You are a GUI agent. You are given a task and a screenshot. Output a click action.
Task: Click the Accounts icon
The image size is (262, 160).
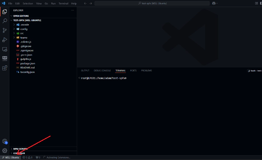coord(5,141)
